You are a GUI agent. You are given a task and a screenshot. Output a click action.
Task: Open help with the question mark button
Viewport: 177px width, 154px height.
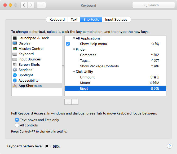pos(170,146)
